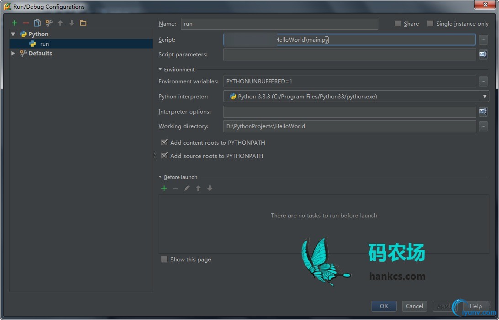The image size is (499, 320).
Task: Focus the Interpreter options field
Action: (350, 112)
